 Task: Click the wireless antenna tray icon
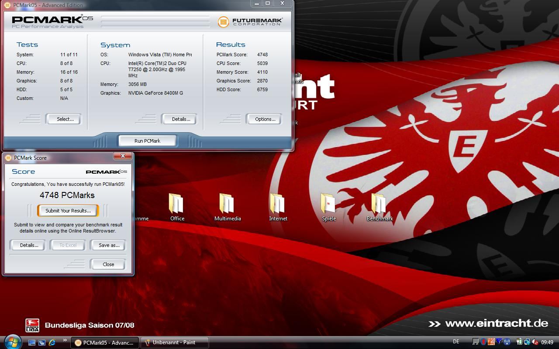tap(507, 342)
